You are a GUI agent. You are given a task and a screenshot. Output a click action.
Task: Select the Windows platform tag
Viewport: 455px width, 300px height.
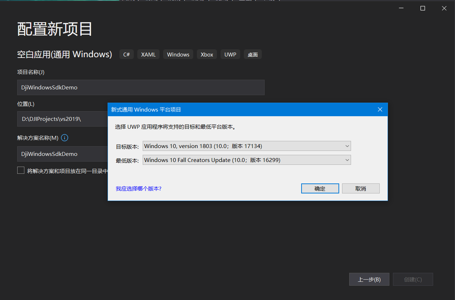coord(178,54)
